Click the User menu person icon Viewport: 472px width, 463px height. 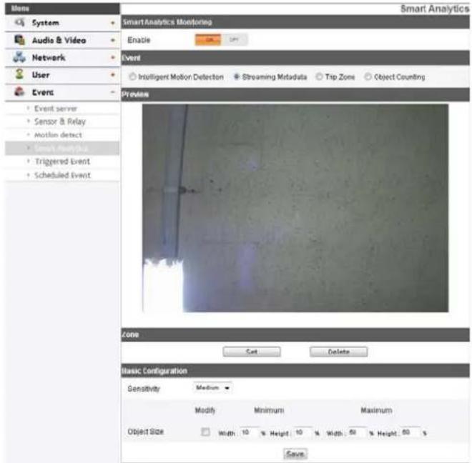pyautogui.click(x=19, y=74)
